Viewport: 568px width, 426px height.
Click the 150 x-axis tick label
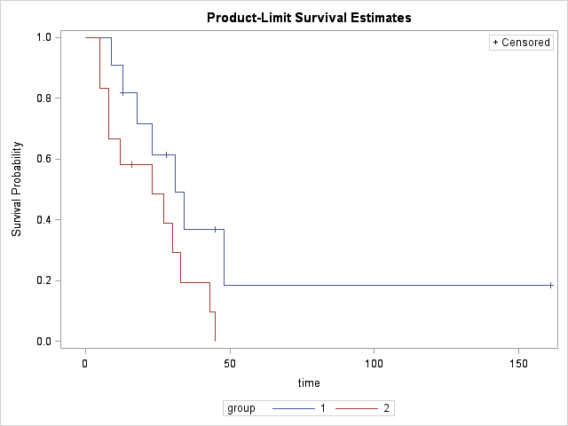click(x=518, y=363)
